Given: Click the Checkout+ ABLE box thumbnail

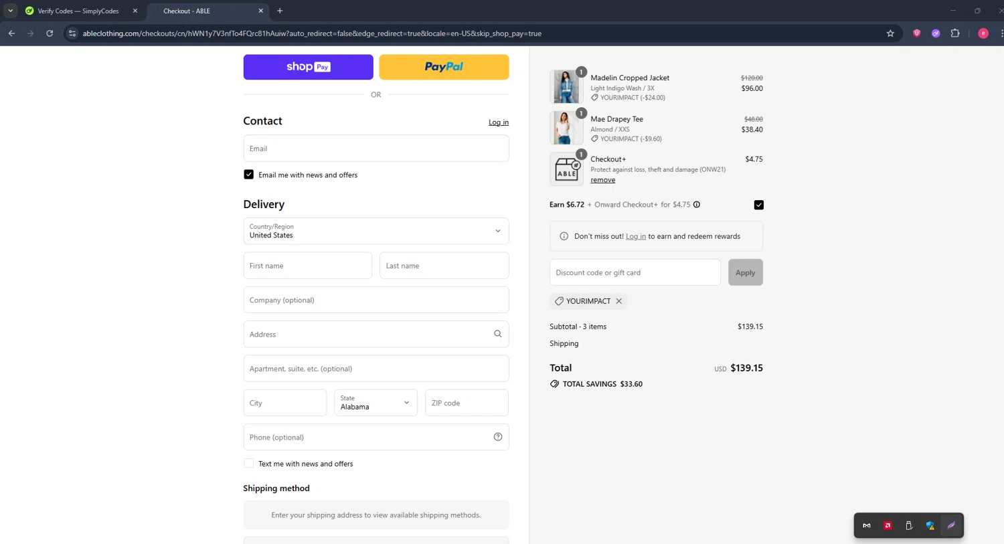Looking at the screenshot, I should coord(566,169).
